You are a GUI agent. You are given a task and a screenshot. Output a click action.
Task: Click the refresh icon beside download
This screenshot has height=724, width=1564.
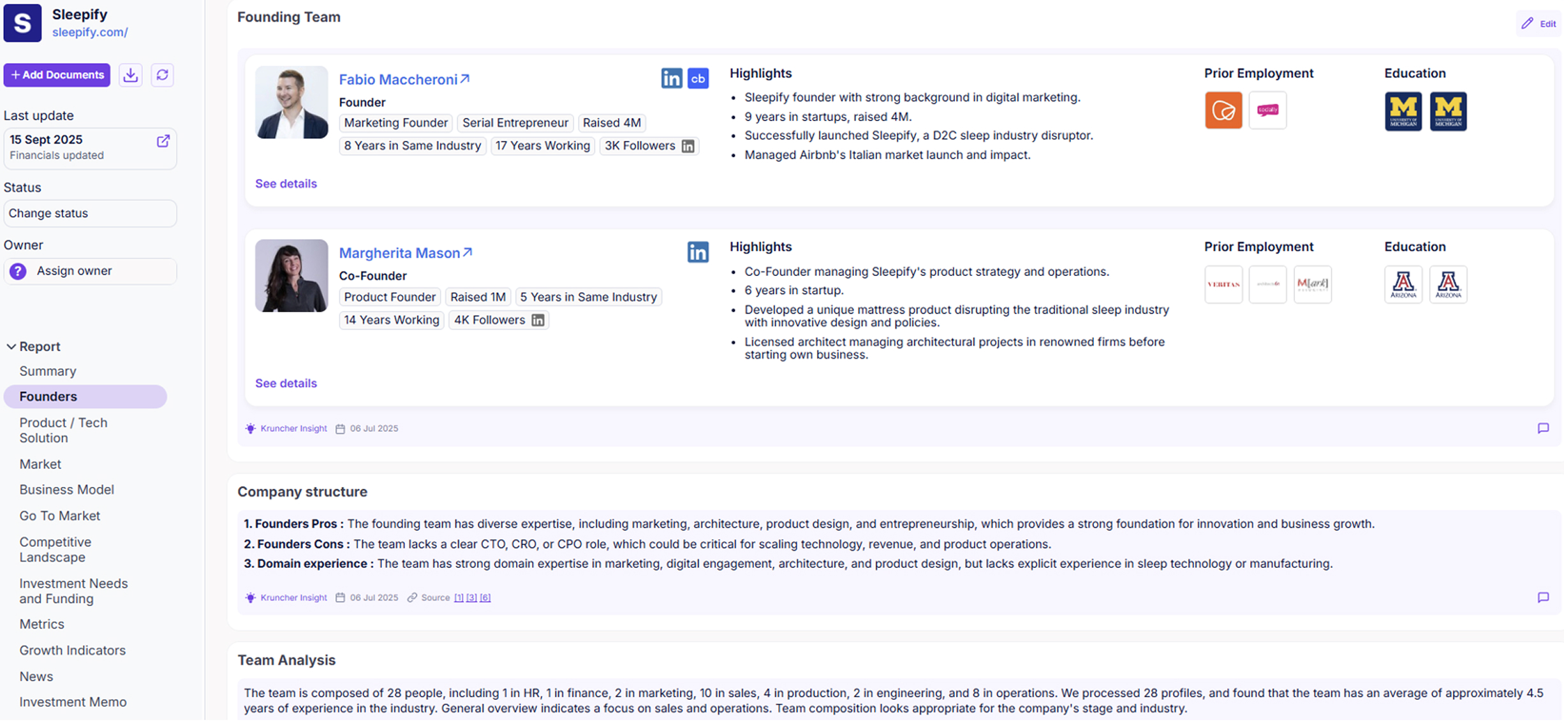click(x=163, y=75)
